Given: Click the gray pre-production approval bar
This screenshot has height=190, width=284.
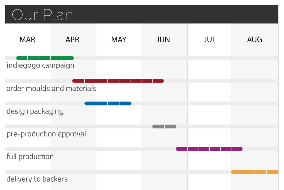Looking at the screenshot, I should 164,127.
